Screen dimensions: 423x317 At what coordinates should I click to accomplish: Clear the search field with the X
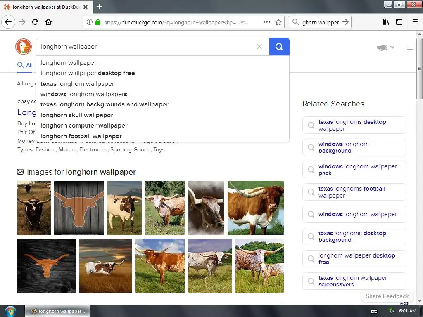[259, 47]
